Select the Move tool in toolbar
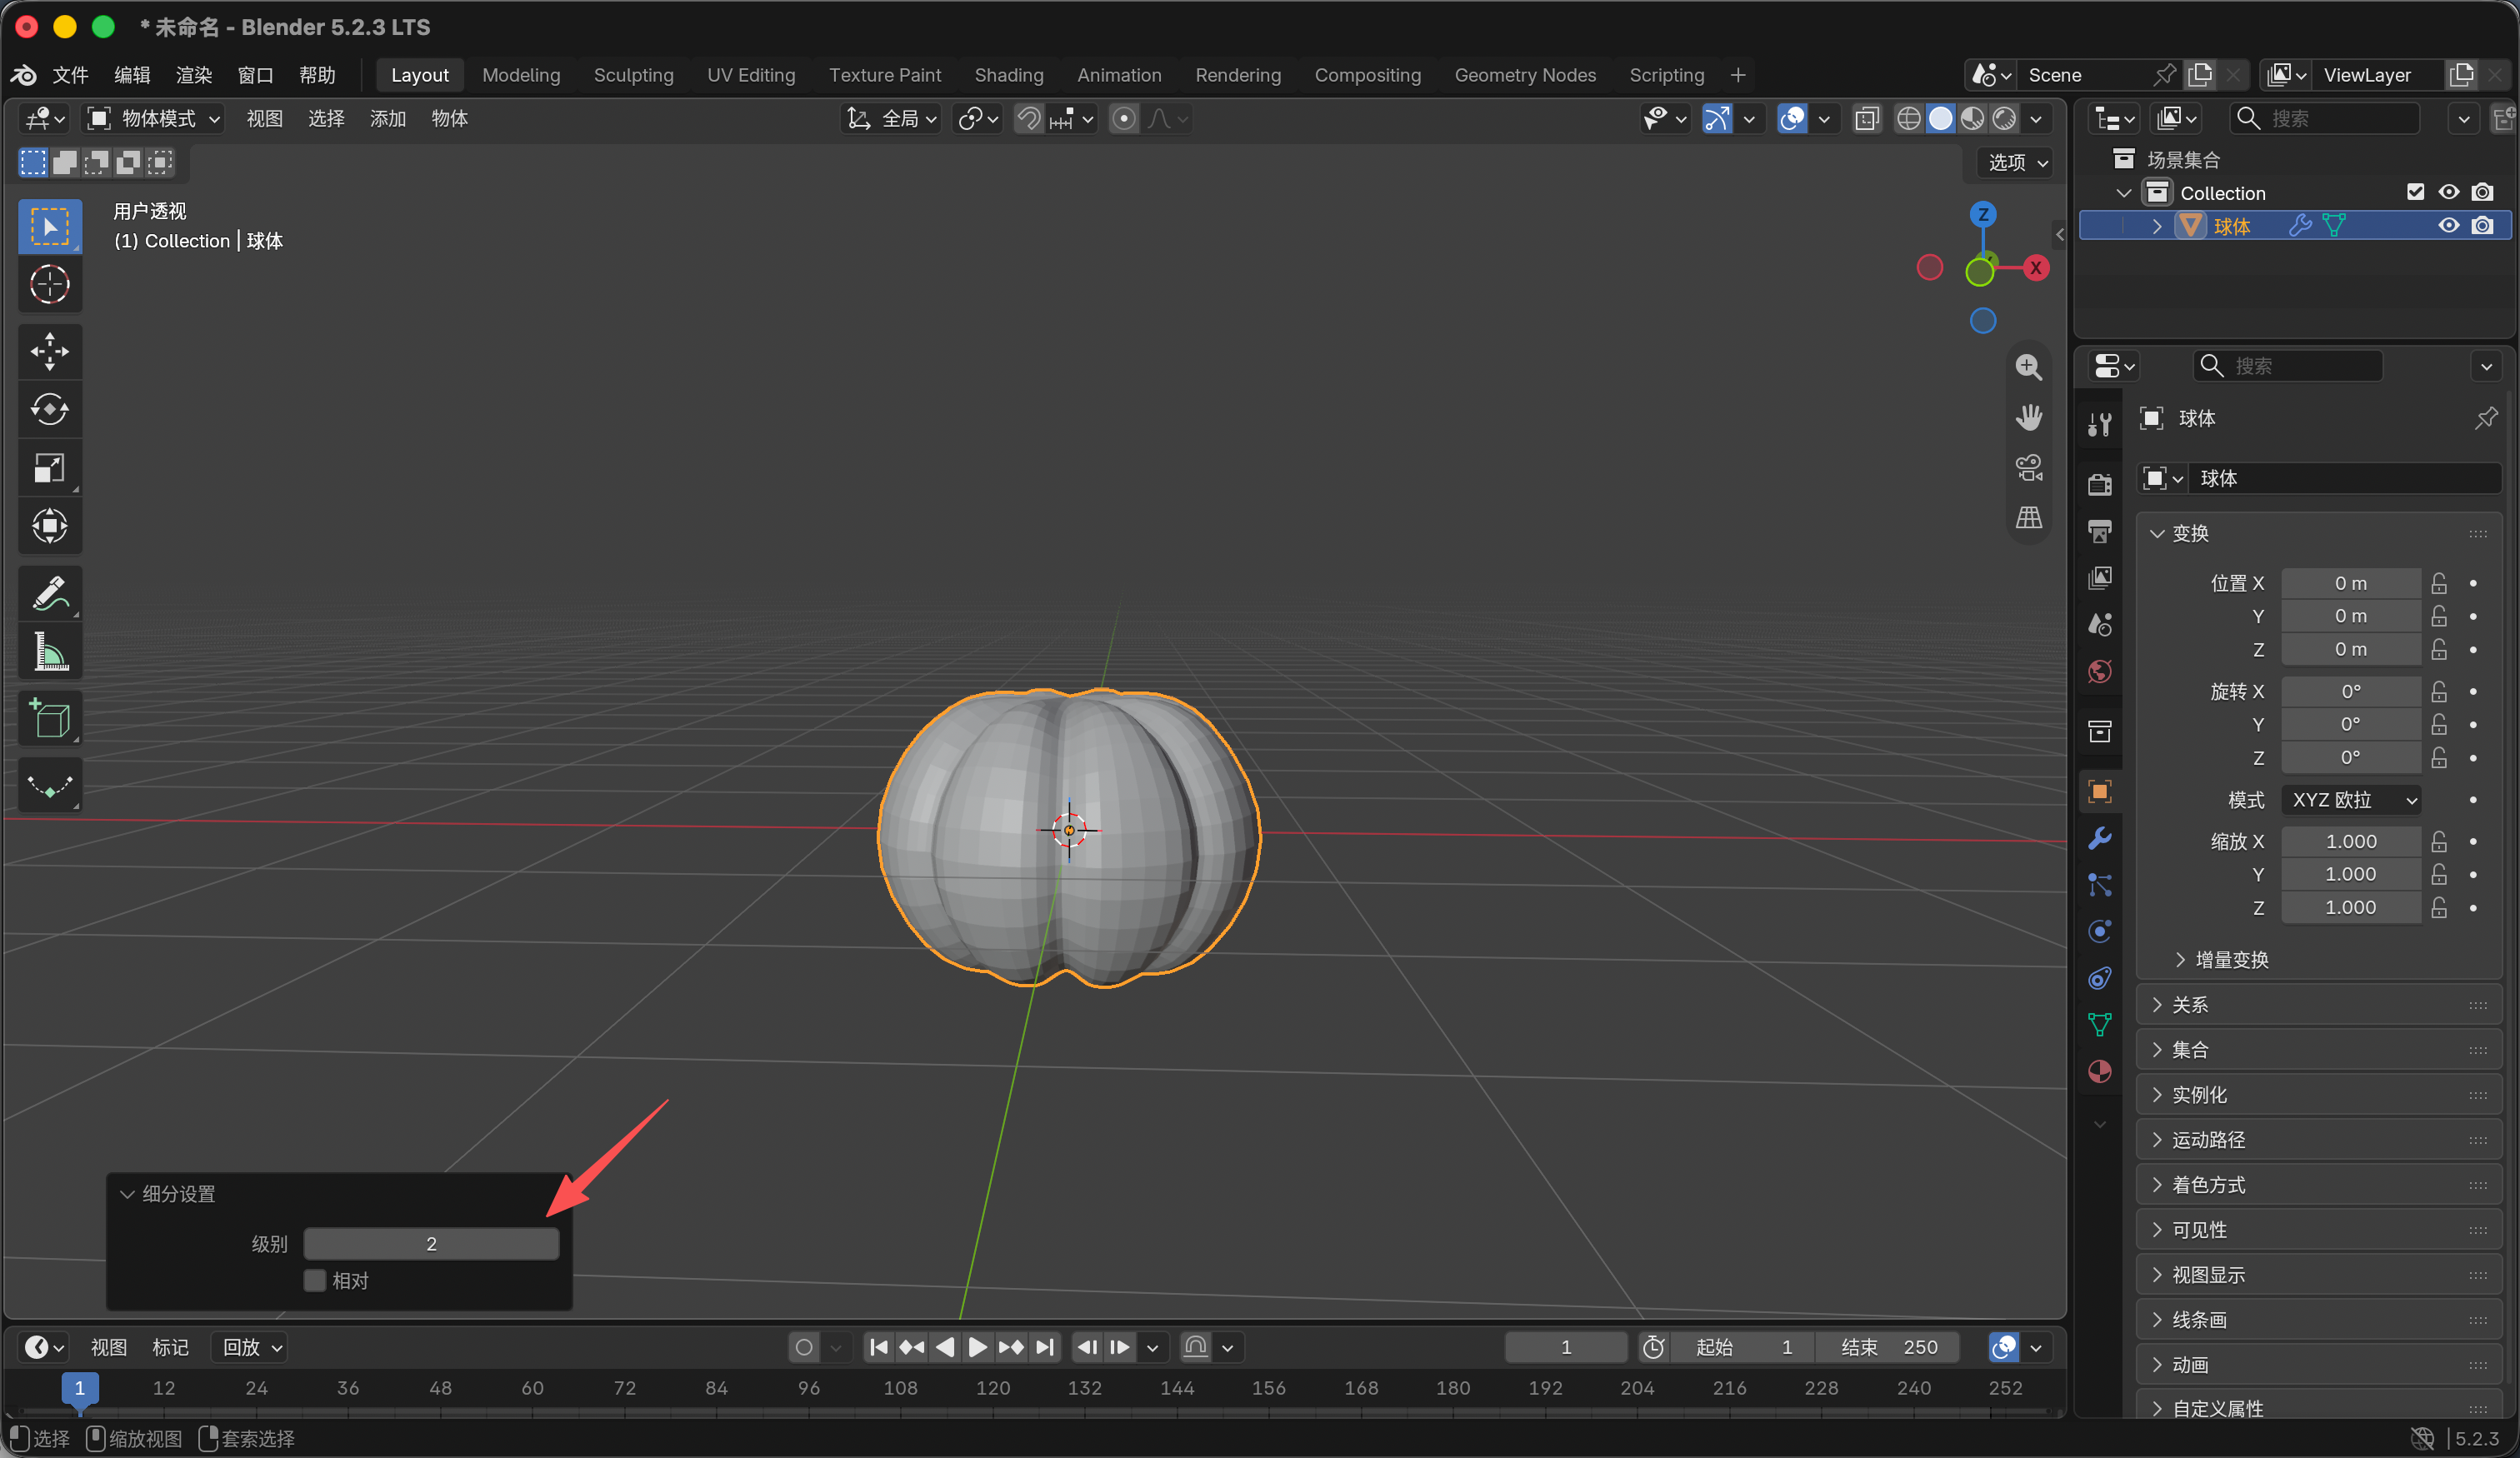The image size is (2520, 1458). click(x=50, y=351)
